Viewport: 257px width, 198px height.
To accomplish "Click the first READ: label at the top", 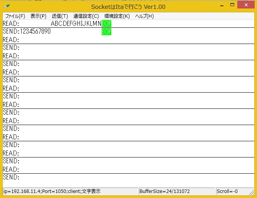I will coord(11,24).
